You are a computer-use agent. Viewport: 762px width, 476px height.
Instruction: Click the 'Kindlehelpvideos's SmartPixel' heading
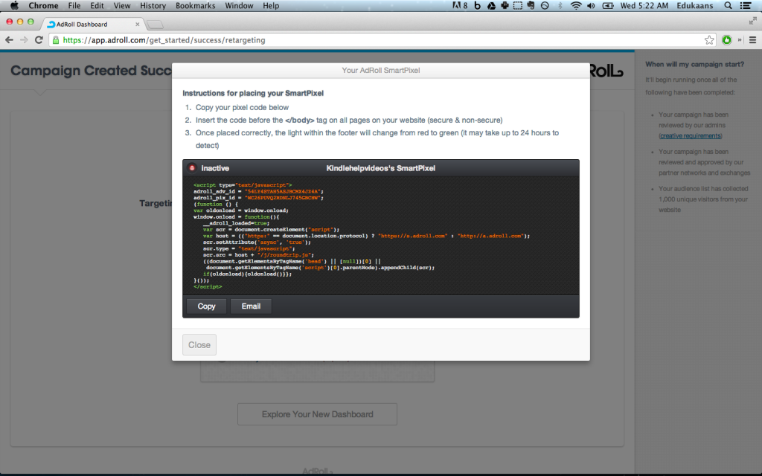(381, 168)
